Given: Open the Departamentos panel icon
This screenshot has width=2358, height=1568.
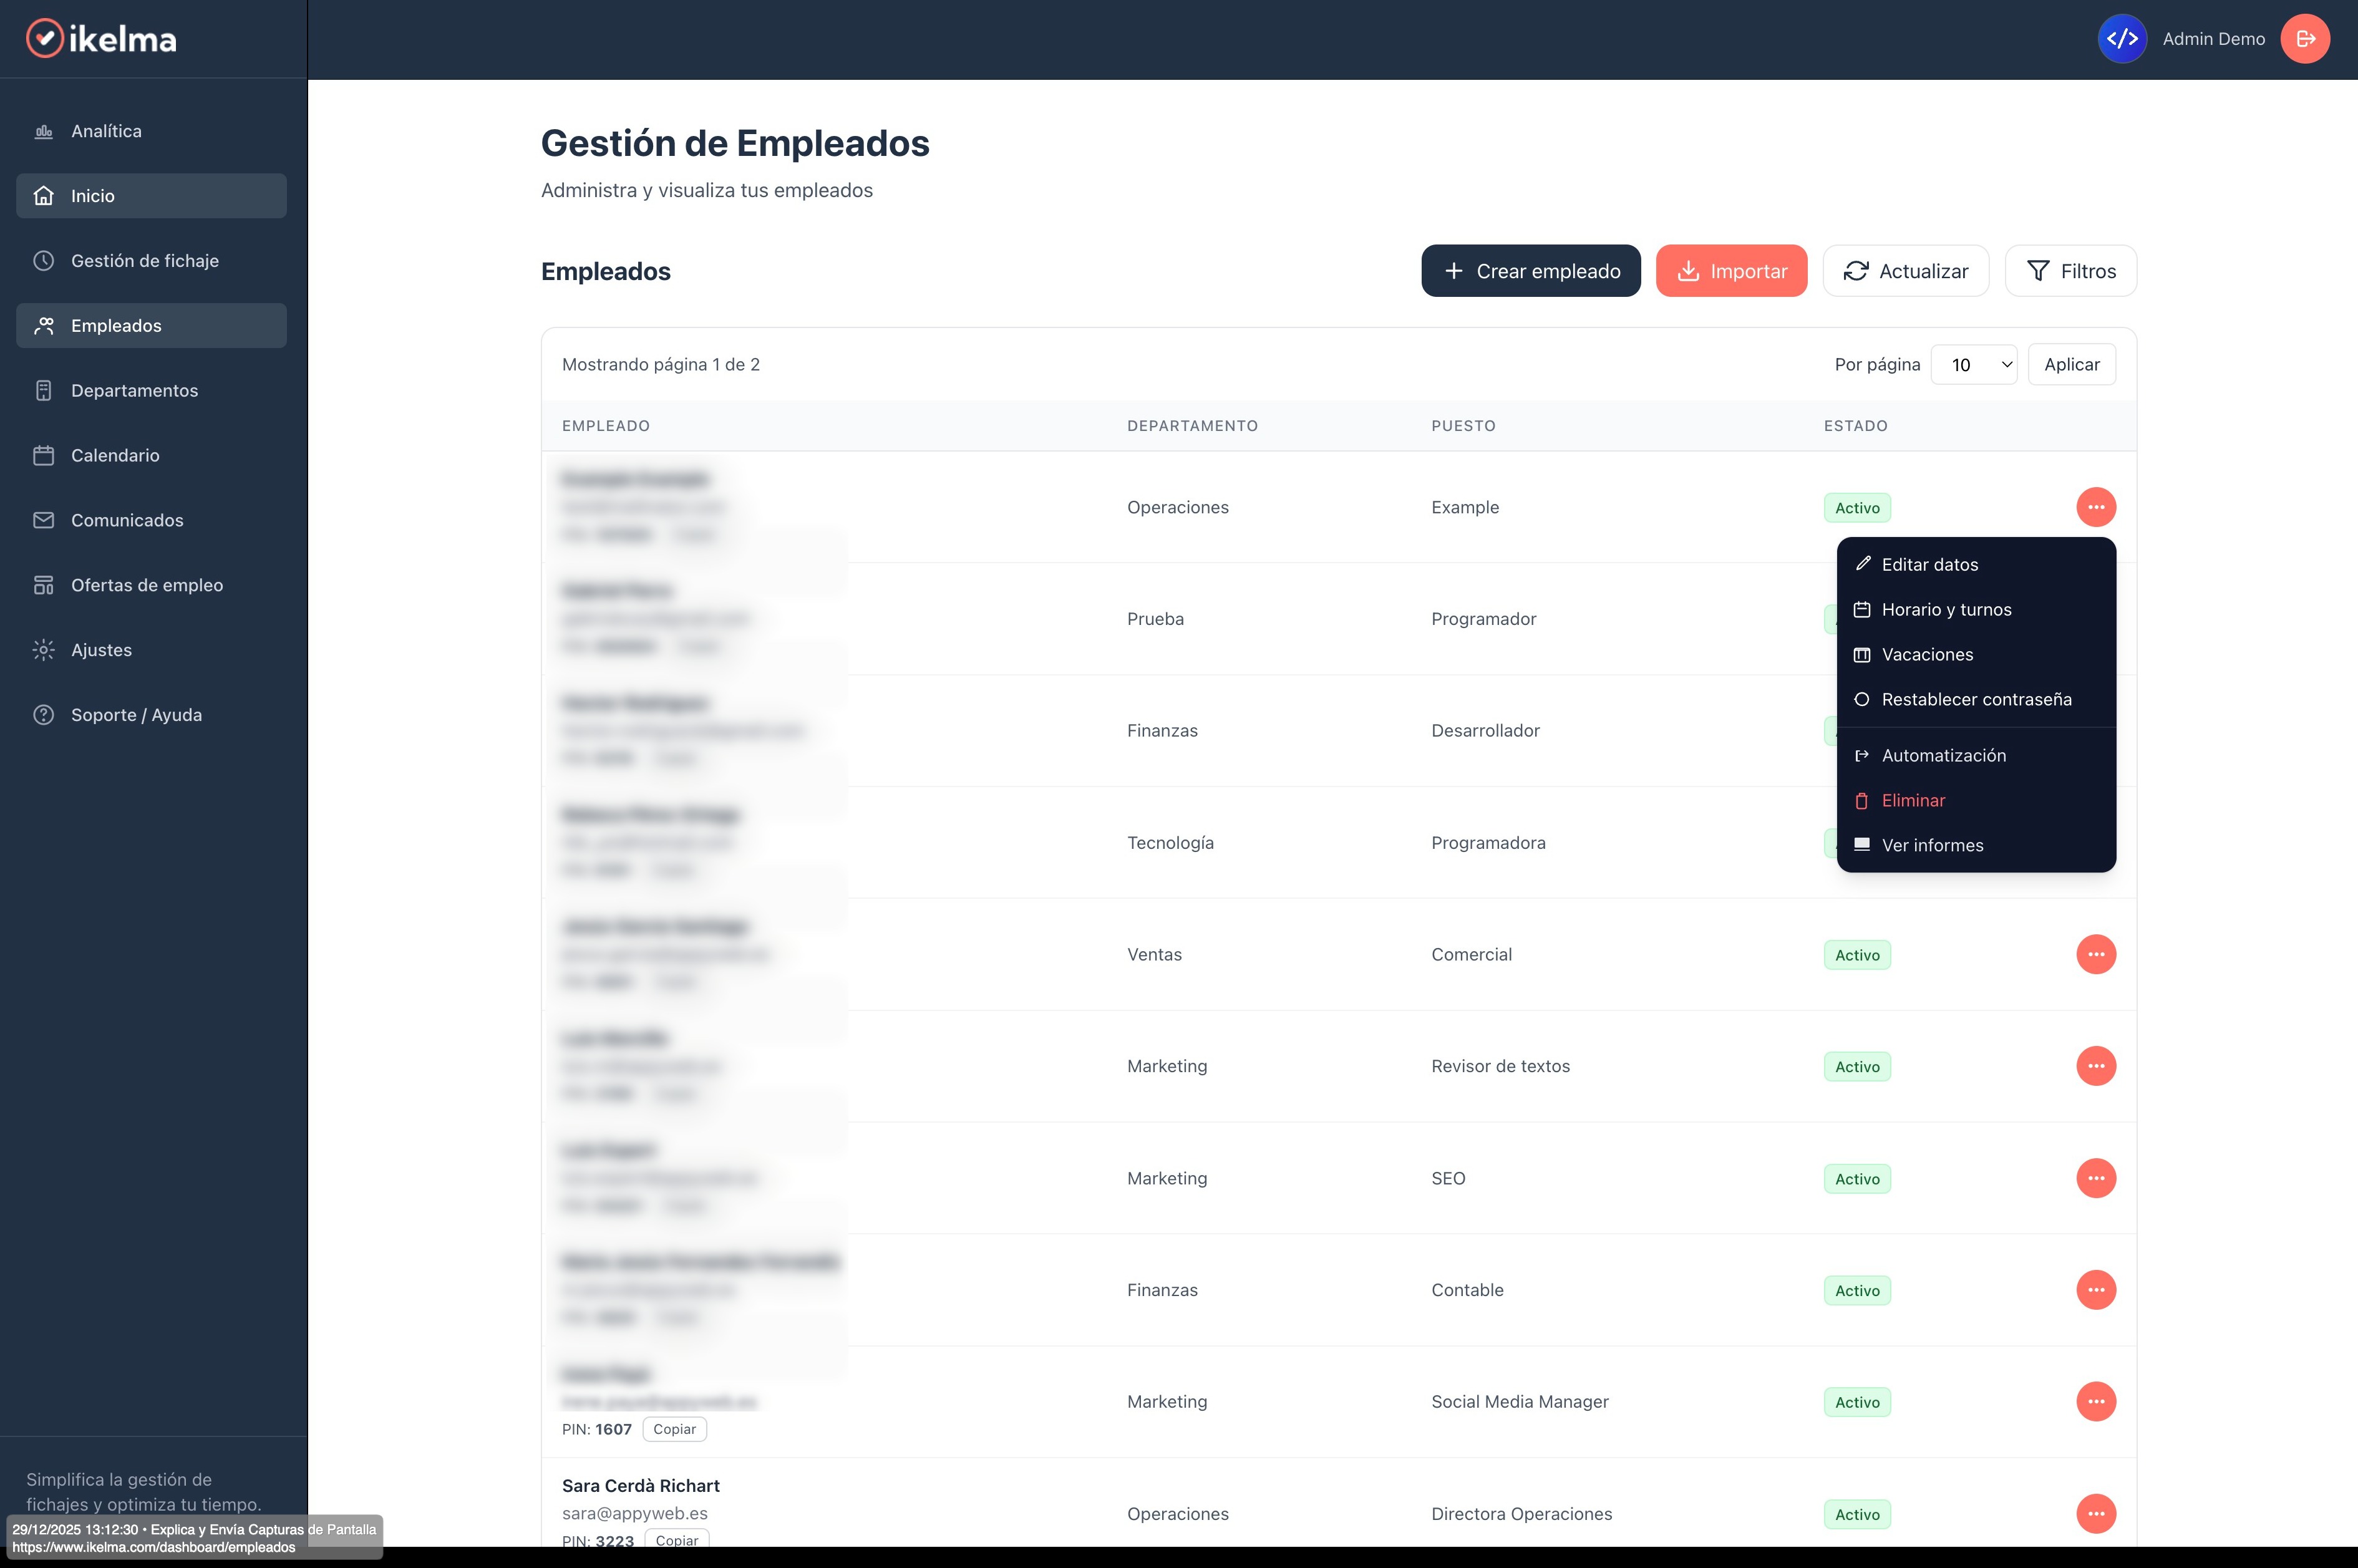Looking at the screenshot, I should click(44, 390).
